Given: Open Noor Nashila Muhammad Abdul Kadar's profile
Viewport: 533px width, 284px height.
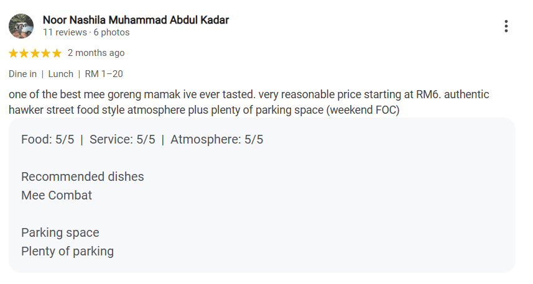Looking at the screenshot, I should coord(136,20).
